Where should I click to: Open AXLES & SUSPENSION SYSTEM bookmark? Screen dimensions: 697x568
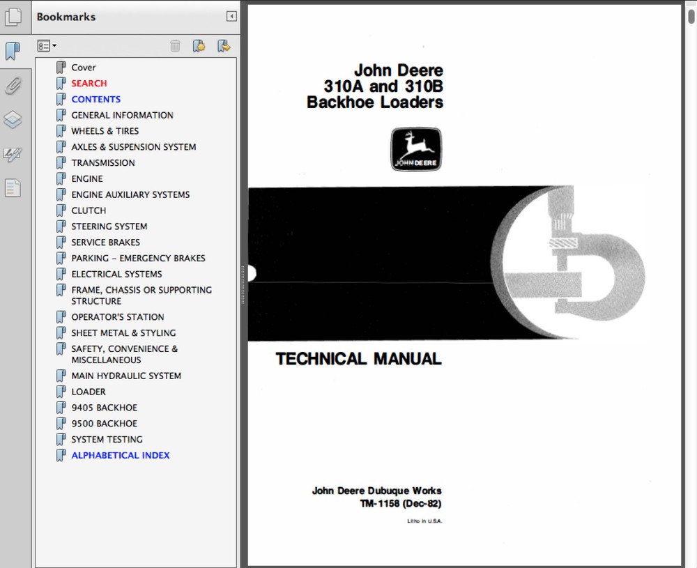tap(134, 147)
